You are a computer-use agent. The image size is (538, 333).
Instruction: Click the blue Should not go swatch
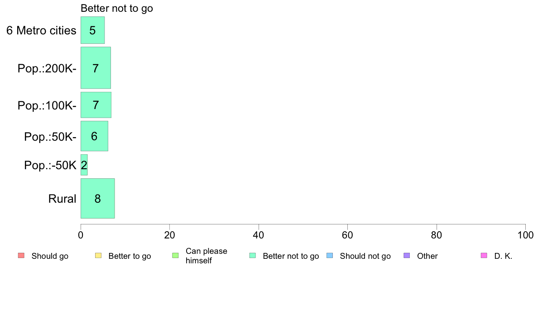click(x=330, y=256)
